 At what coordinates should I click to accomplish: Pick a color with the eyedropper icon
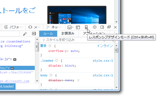25,34
